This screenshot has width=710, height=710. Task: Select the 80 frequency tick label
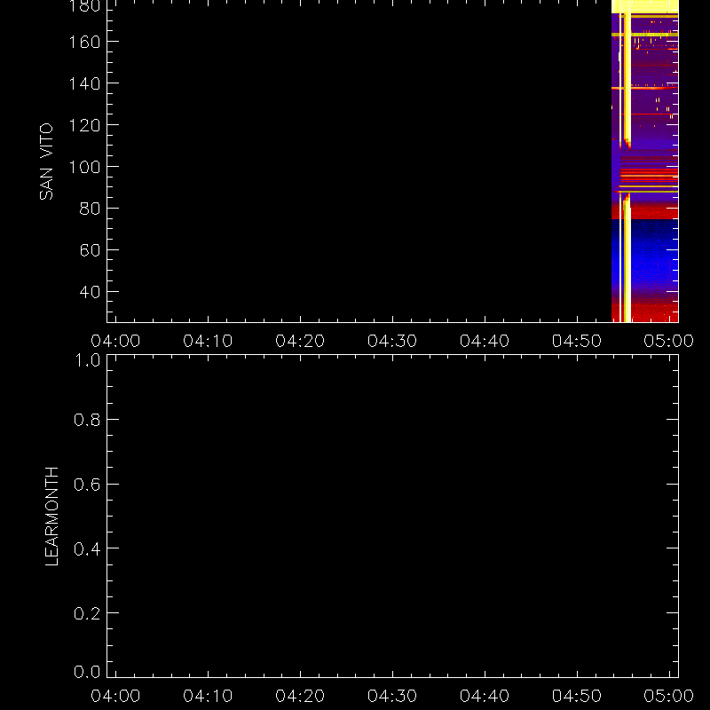tap(90, 209)
